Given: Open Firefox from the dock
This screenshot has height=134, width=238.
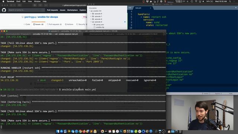Looking at the screenshot, I should coord(84,131).
